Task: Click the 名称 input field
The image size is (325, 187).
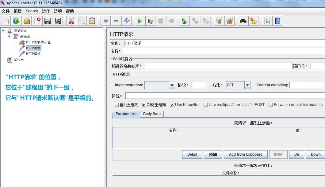Action: (x=224, y=43)
